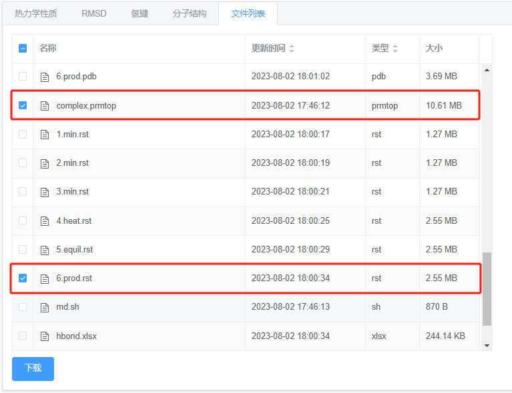Click the 2.min.rst file name

[x=73, y=163]
